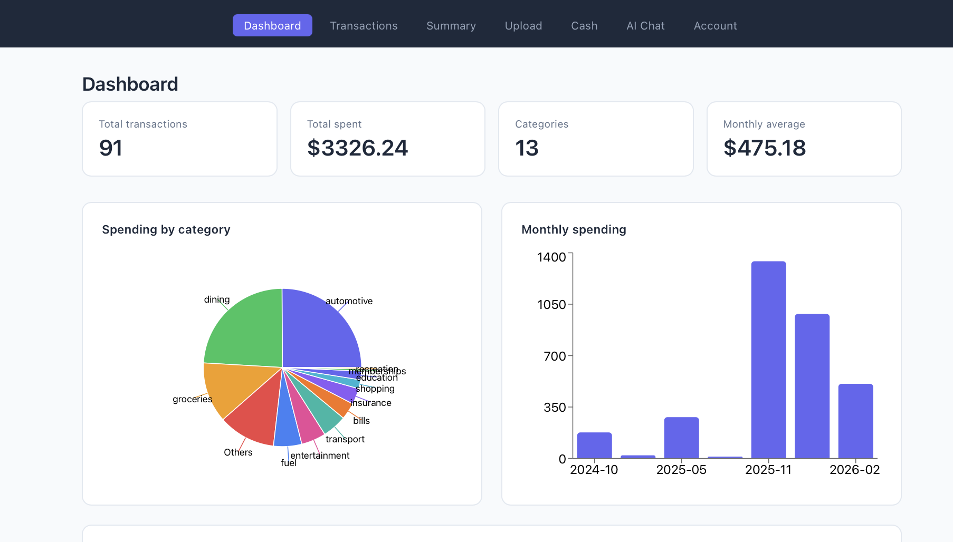953x542 pixels.
Task: Open AI Chat from navigation
Action: pos(645,26)
